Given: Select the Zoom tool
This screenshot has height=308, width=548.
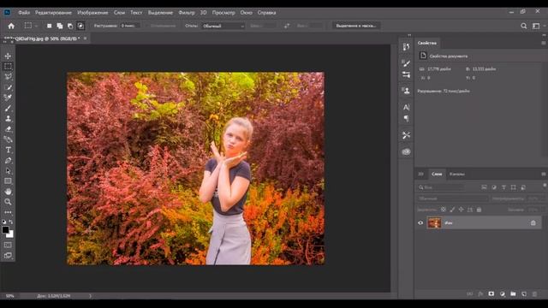Looking at the screenshot, I should tap(8, 202).
